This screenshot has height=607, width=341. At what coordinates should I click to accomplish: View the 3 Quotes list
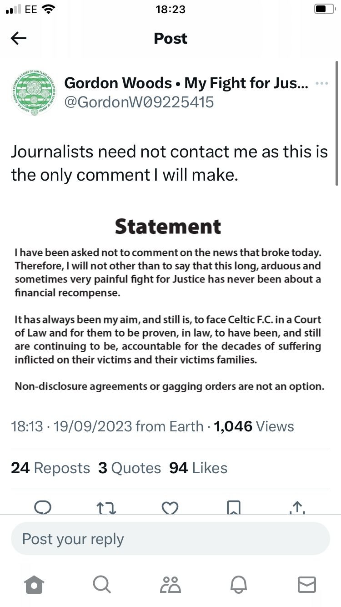[130, 468]
